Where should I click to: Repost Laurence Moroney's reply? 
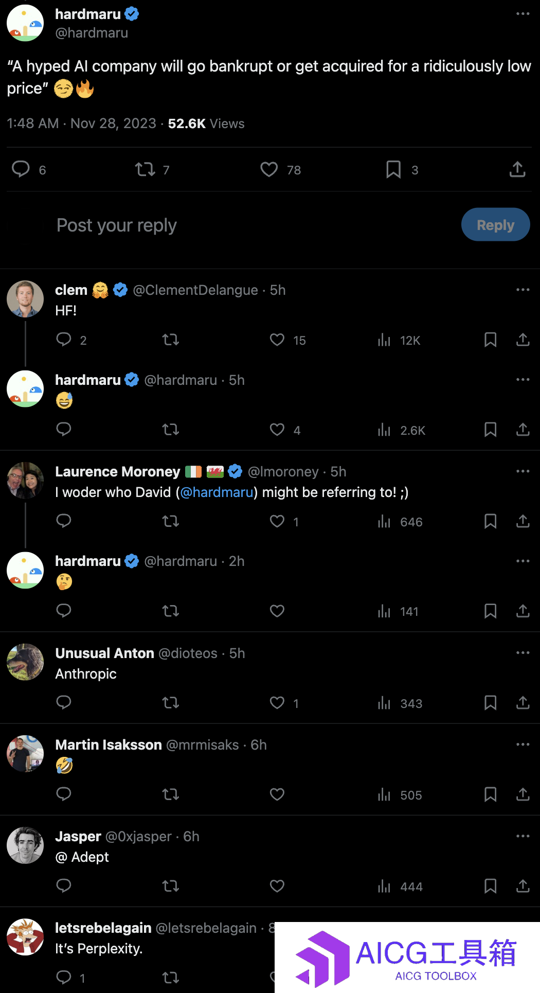pos(171,521)
